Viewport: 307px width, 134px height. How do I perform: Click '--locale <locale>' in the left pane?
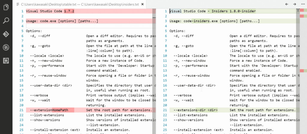coord(47,56)
